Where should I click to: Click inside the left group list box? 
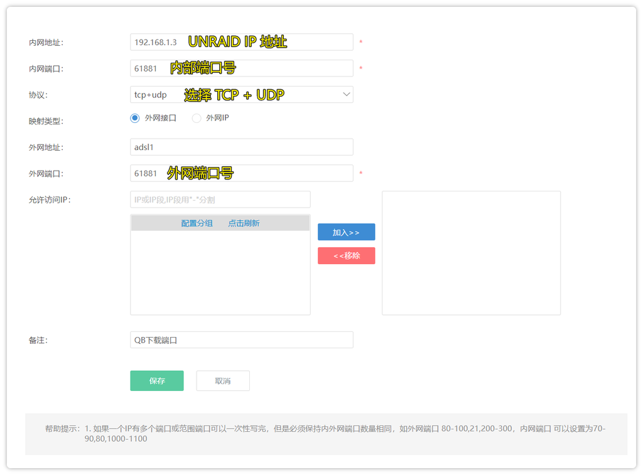(220, 272)
